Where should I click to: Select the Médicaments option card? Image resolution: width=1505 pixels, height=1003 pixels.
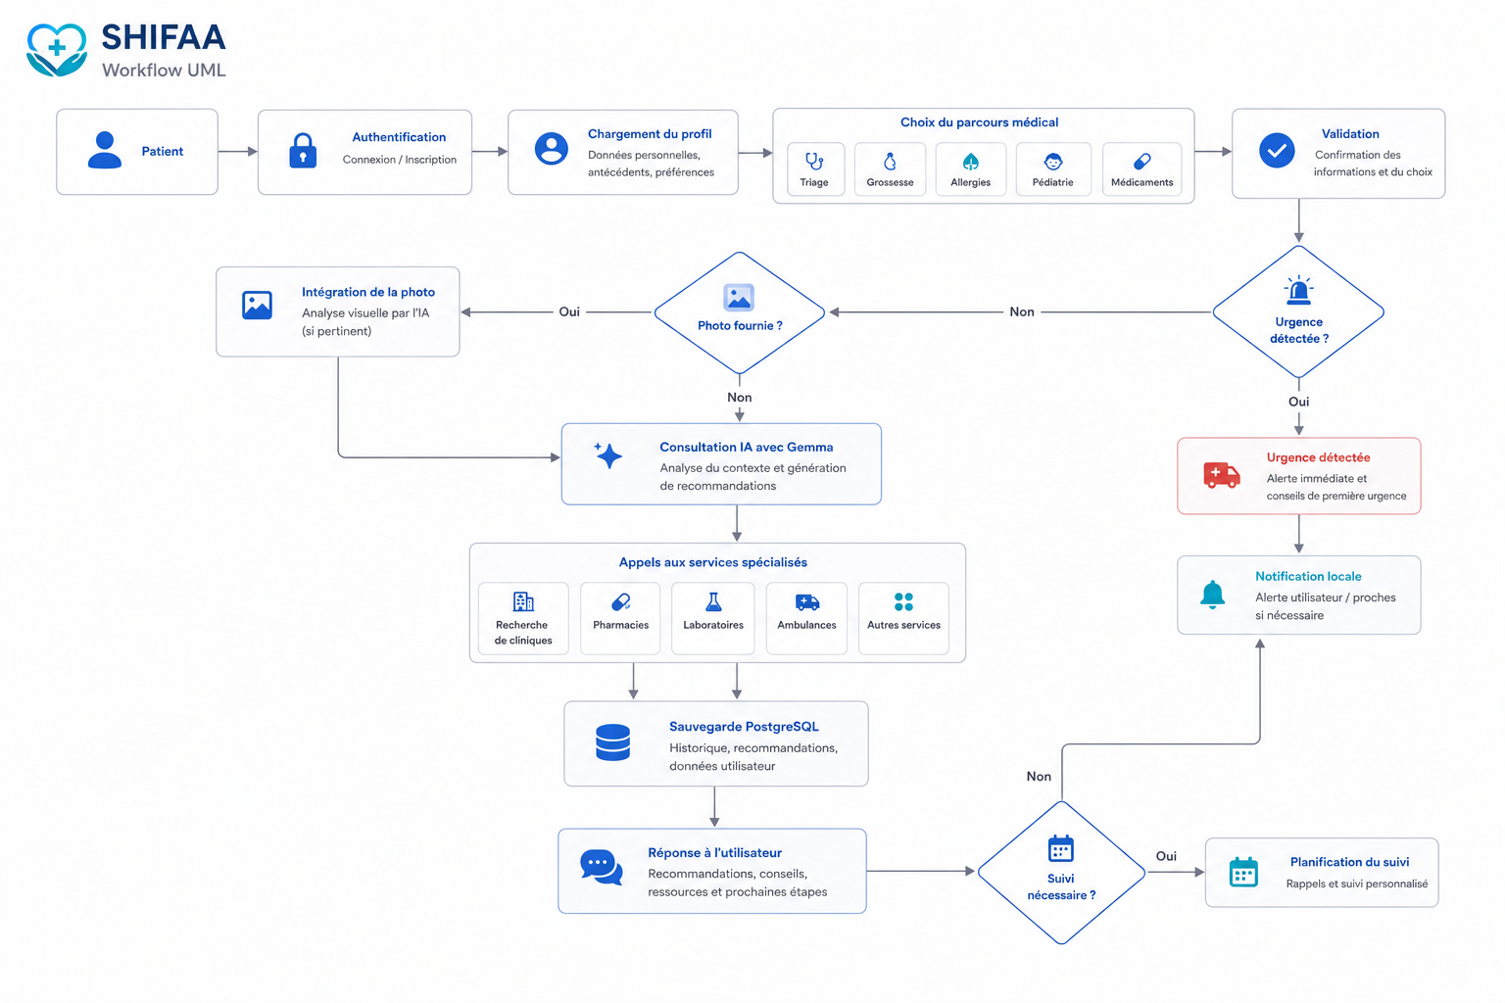coord(1142,168)
